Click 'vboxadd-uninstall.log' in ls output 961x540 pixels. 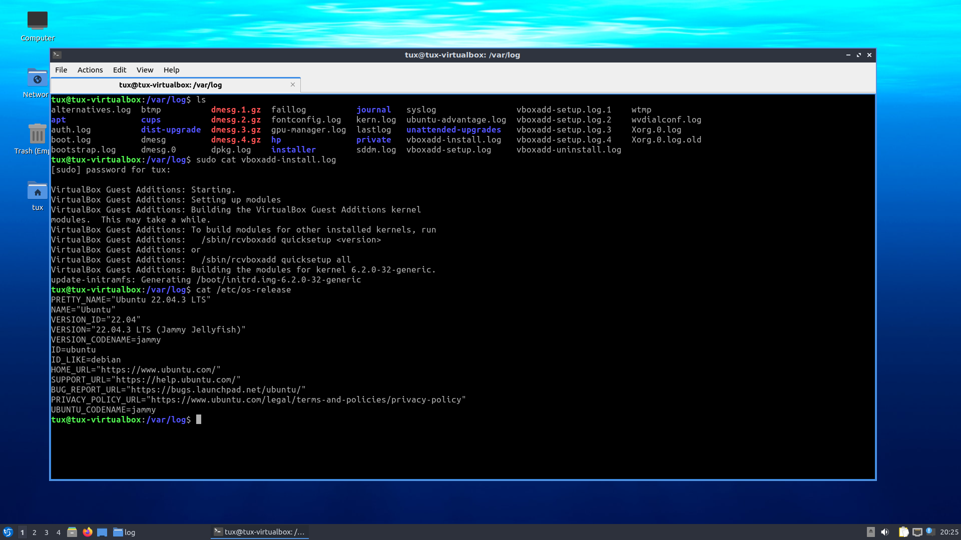pos(569,149)
